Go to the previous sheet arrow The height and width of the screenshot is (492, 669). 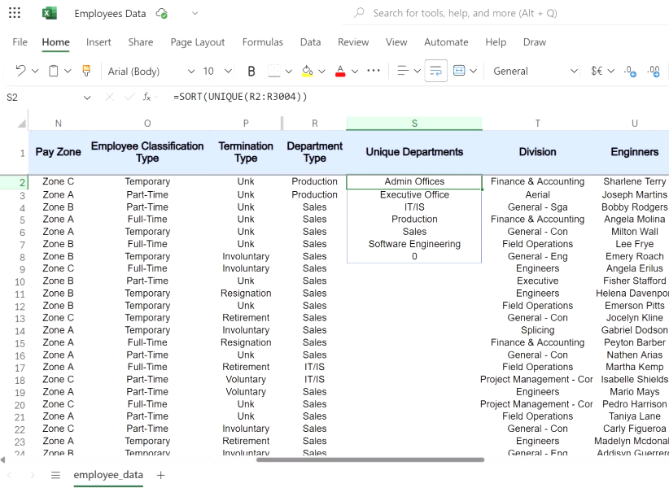10,475
